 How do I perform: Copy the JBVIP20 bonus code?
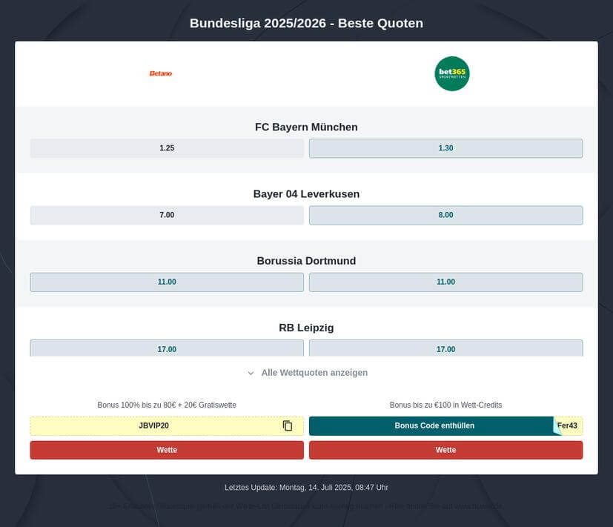click(288, 425)
